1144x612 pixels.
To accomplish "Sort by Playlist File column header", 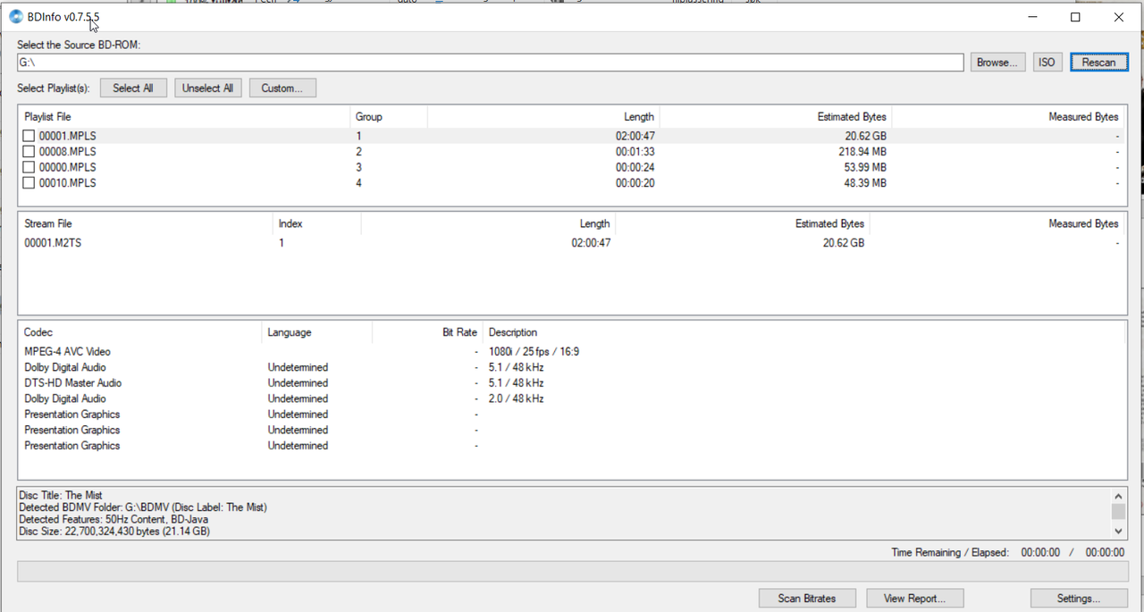I will (x=184, y=117).
